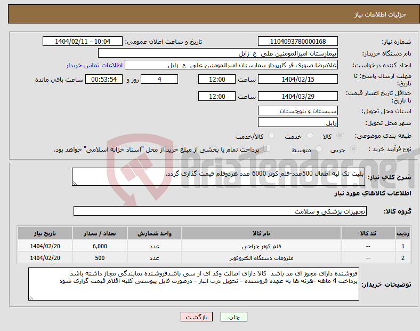Select the خدمت radio button
This screenshot has height=331, width=420.
tap(310, 136)
